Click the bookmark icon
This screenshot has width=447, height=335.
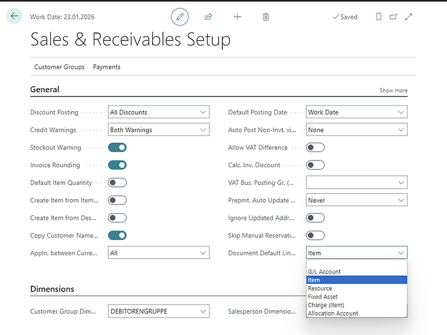point(379,17)
